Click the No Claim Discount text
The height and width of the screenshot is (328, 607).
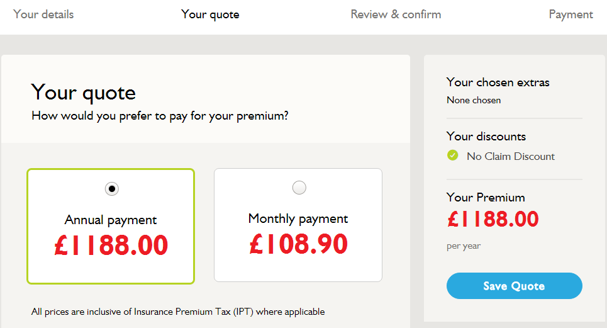point(511,157)
